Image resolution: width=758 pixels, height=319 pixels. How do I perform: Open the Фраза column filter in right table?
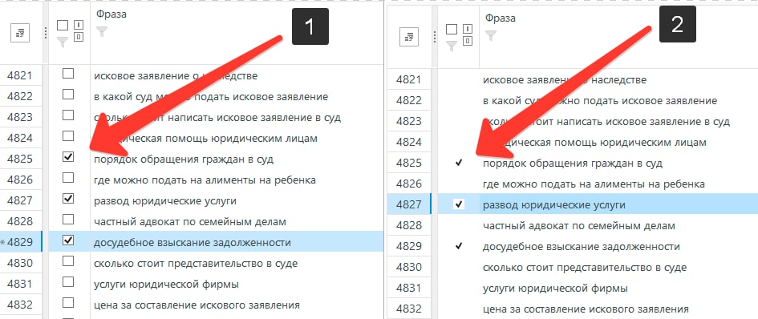click(x=491, y=35)
